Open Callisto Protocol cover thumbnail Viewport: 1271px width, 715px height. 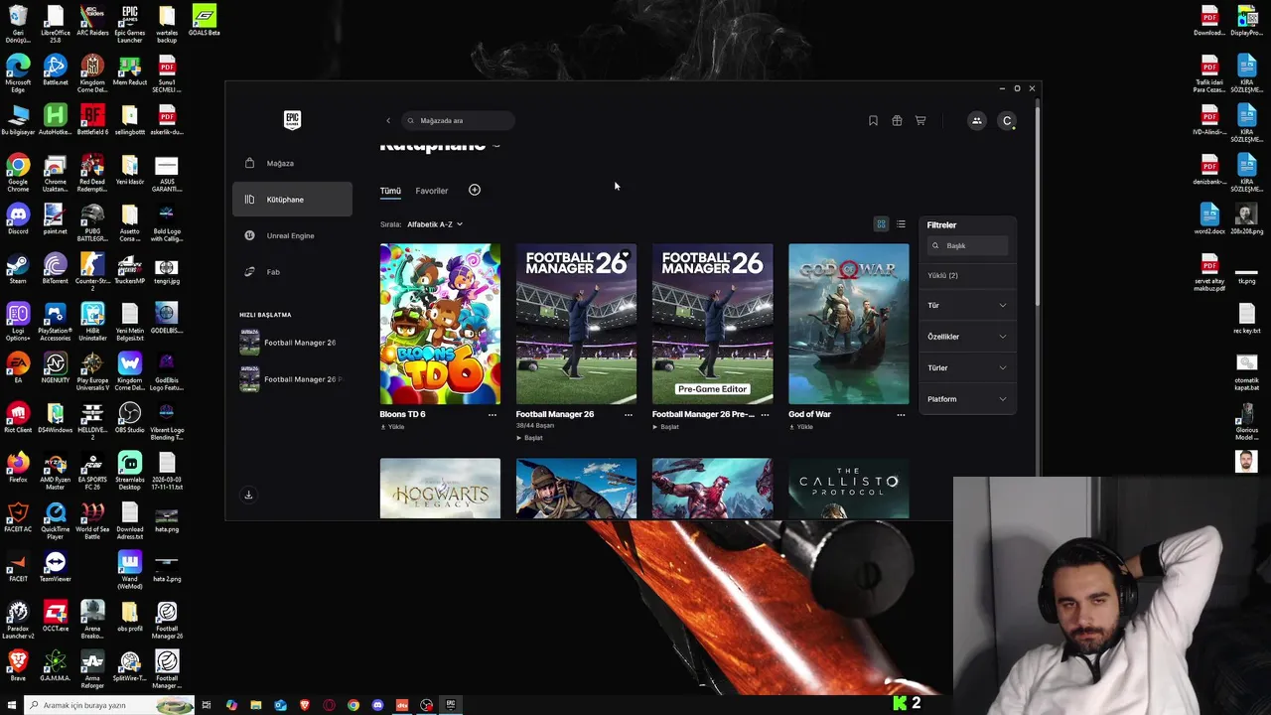coord(848,488)
